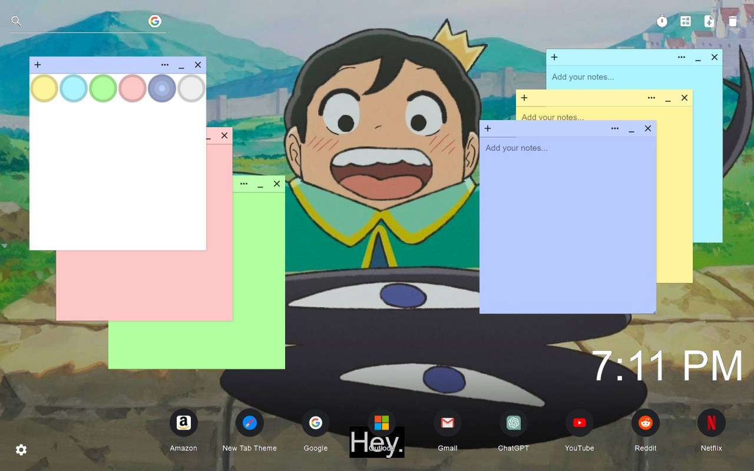Pick the cyan color swatch

[x=74, y=88]
